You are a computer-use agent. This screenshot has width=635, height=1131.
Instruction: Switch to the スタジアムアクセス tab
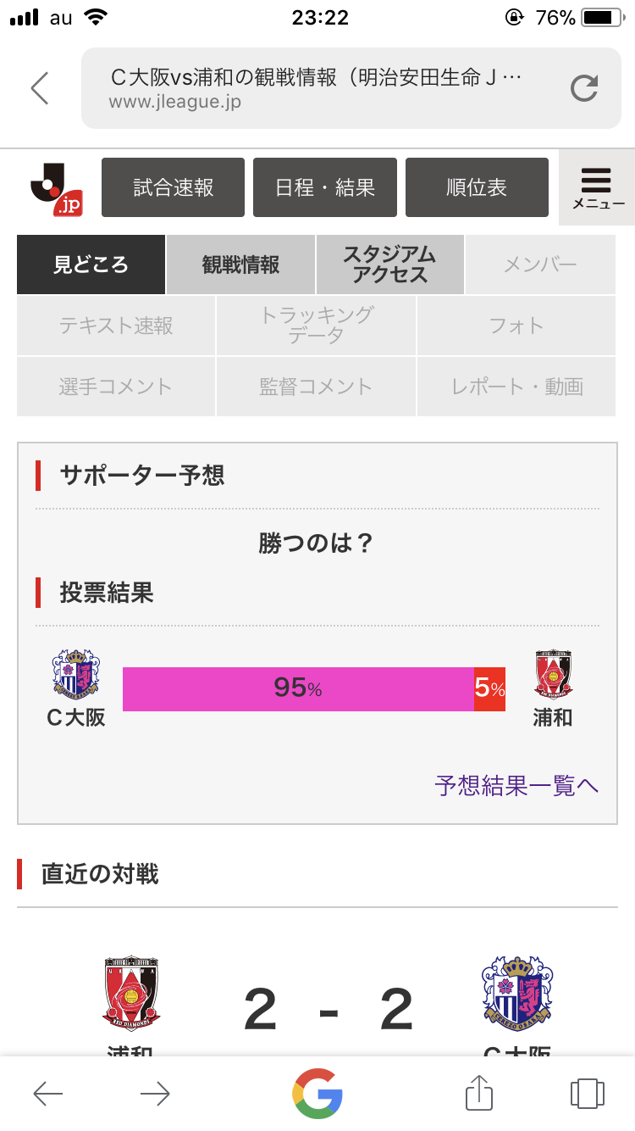point(390,265)
